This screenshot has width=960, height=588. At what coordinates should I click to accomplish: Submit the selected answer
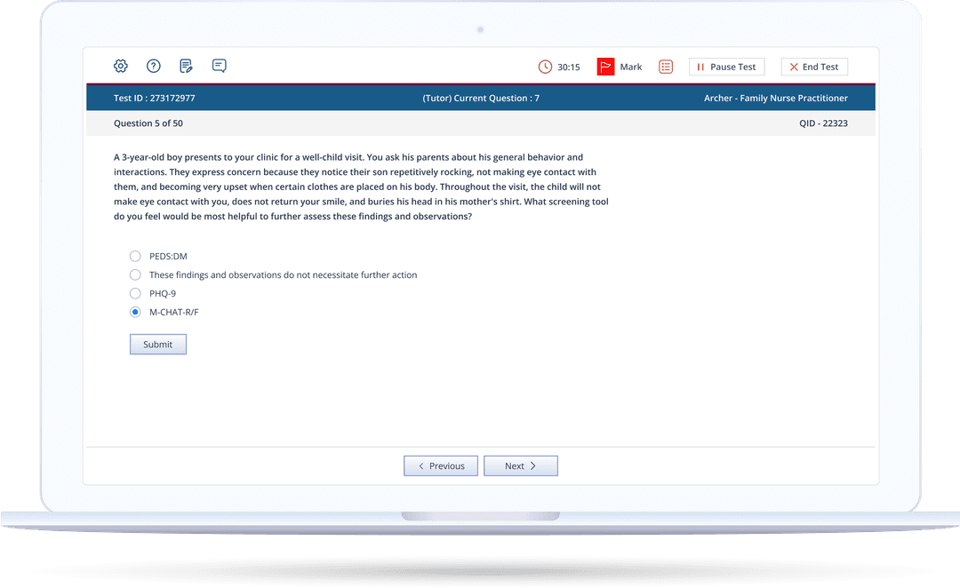tap(158, 345)
